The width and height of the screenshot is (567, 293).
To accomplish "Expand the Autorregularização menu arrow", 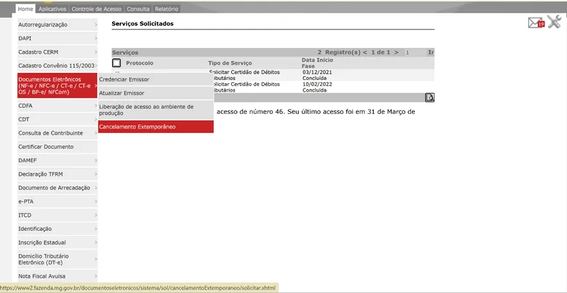I will [96, 25].
